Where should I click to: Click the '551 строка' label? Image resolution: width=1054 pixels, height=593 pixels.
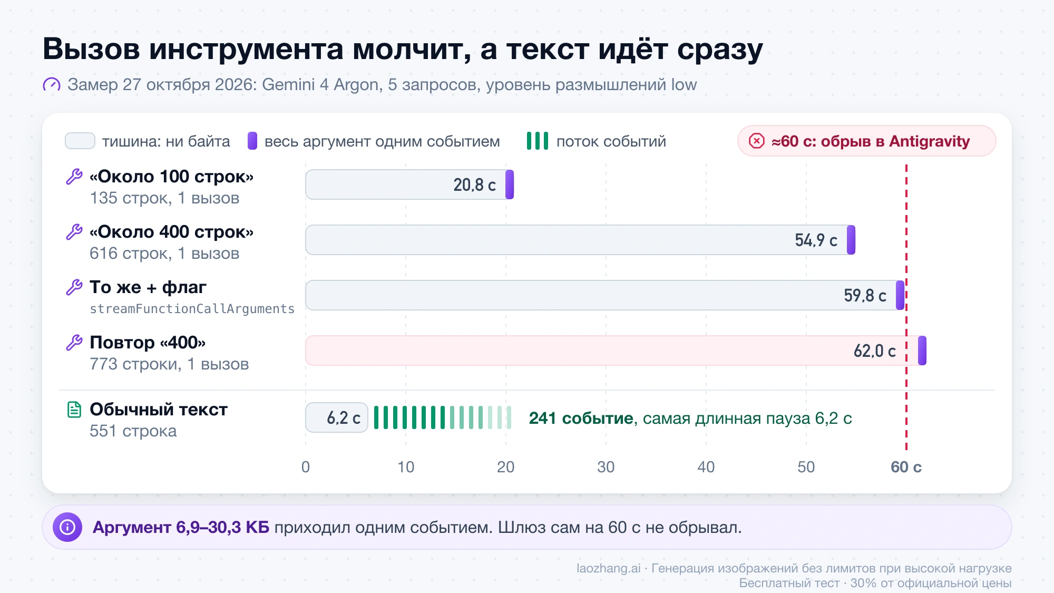coord(133,431)
